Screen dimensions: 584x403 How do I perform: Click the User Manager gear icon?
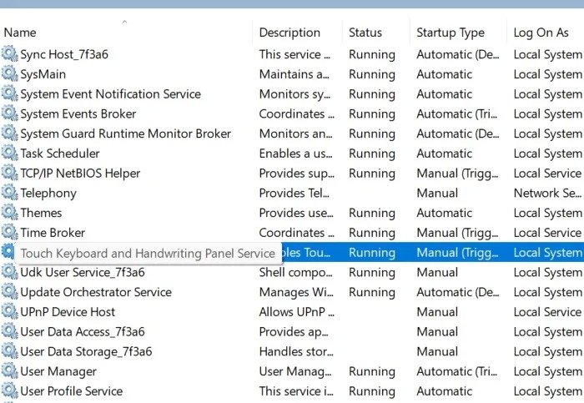(x=9, y=372)
